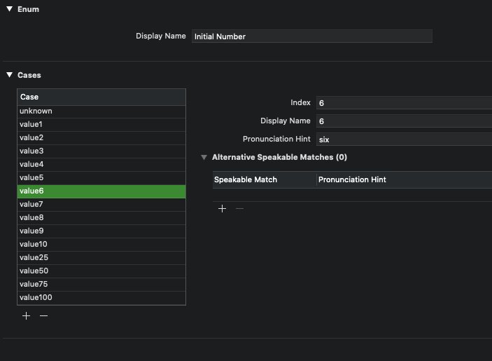Collapse the Cases section
The height and width of the screenshot is (361, 492).
click(10, 75)
